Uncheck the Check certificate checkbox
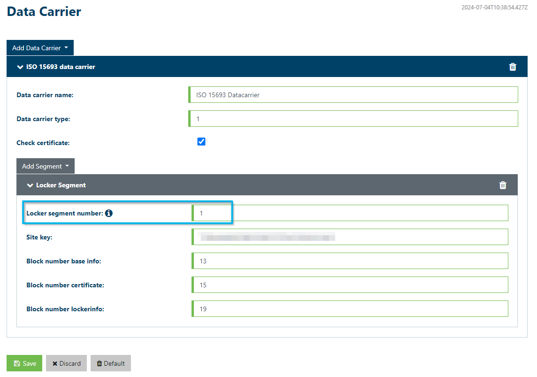 201,142
